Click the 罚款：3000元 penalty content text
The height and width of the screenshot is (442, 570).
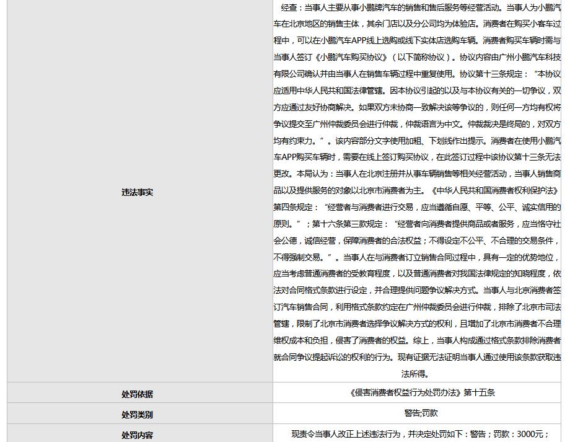(x=519, y=434)
